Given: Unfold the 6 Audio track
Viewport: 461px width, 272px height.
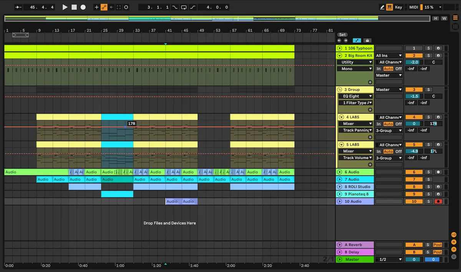Looking at the screenshot, I should point(340,172).
